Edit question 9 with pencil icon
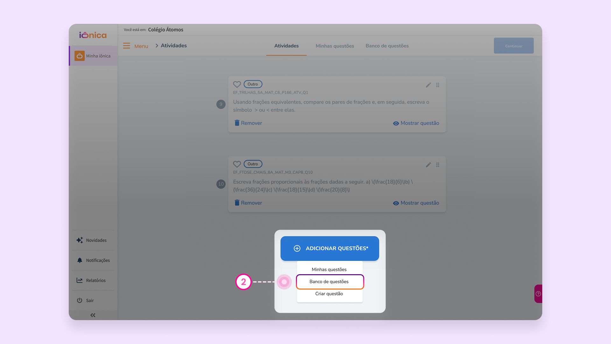The image size is (611, 344). 428,85
